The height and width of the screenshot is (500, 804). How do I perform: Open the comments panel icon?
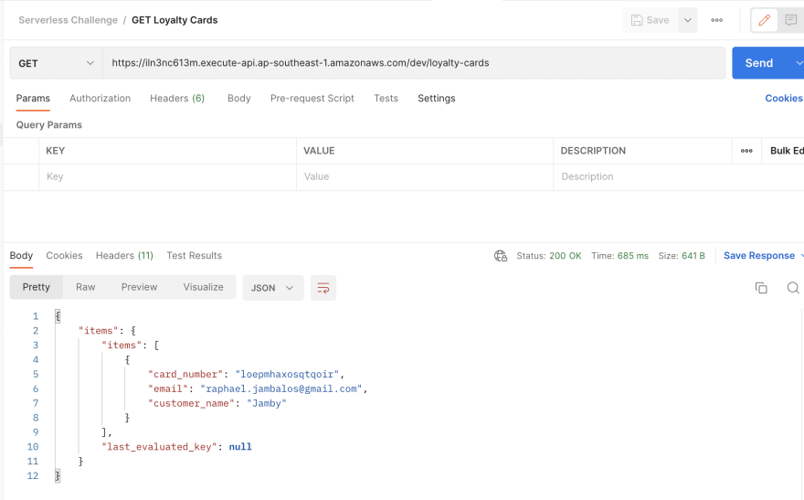(790, 20)
